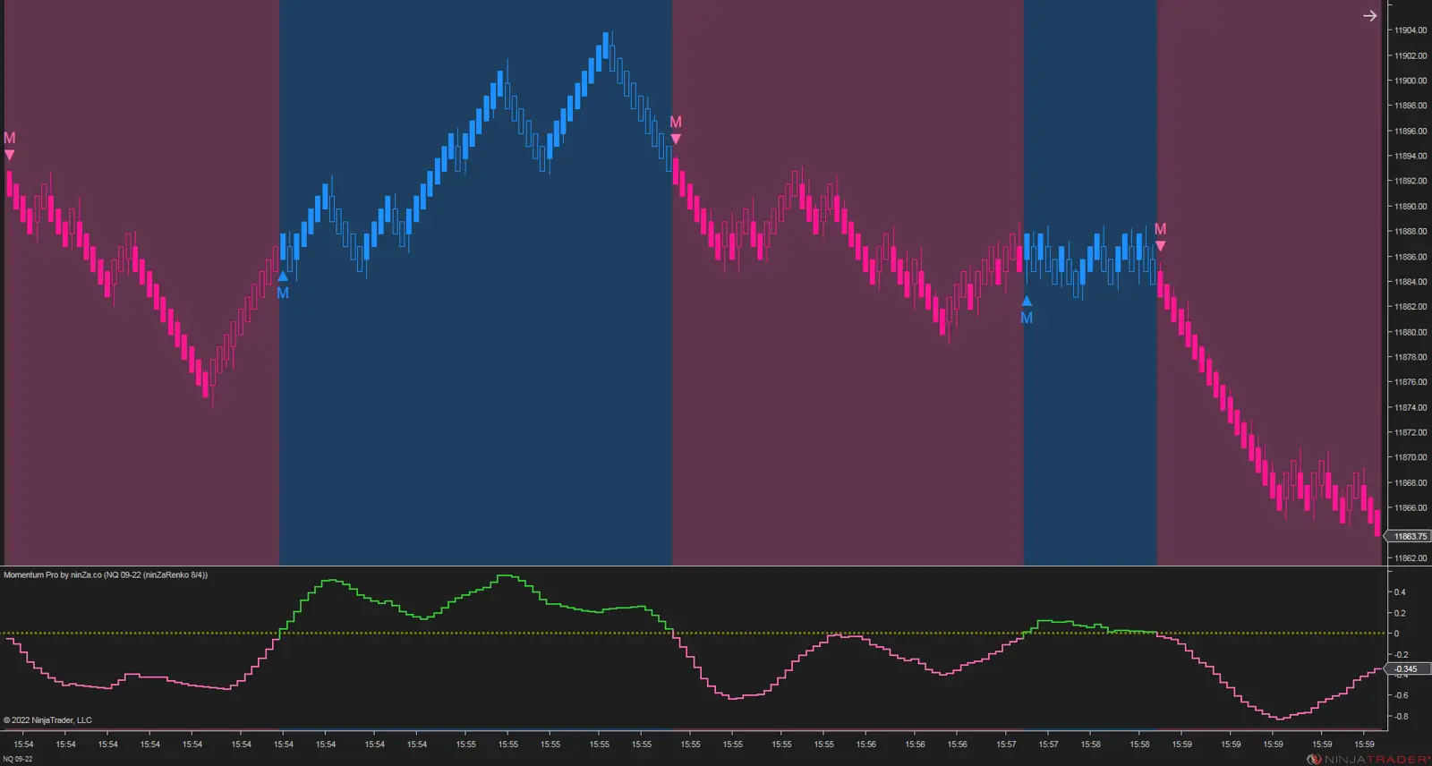Click the © 2022 NinjaTrader, LLC text
1432x766 pixels.
[x=47, y=720]
